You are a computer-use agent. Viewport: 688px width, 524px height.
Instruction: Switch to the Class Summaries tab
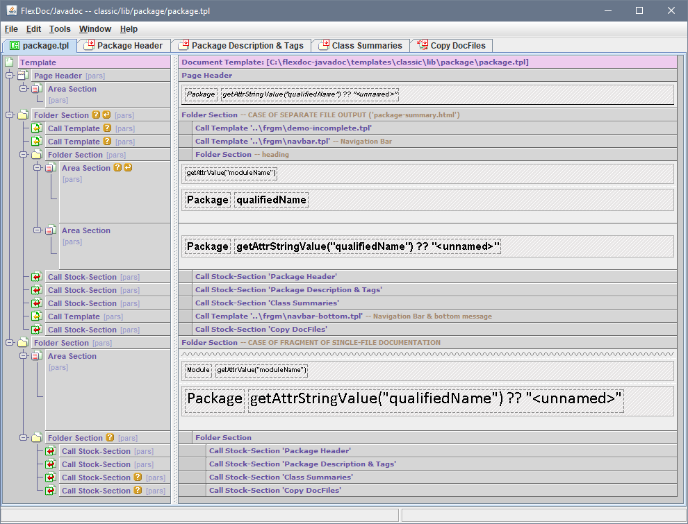pos(366,46)
